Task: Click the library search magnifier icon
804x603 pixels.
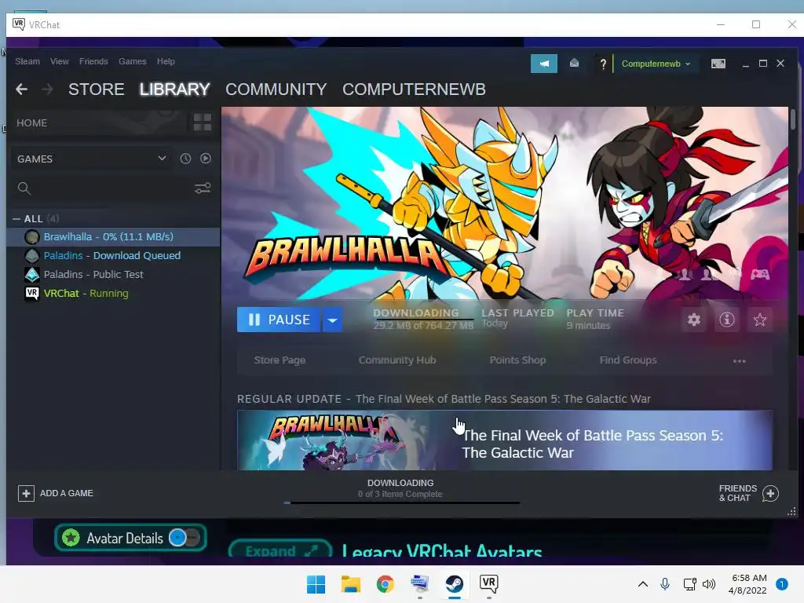Action: click(24, 188)
